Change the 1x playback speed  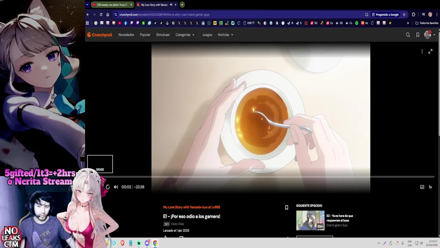click(430, 187)
